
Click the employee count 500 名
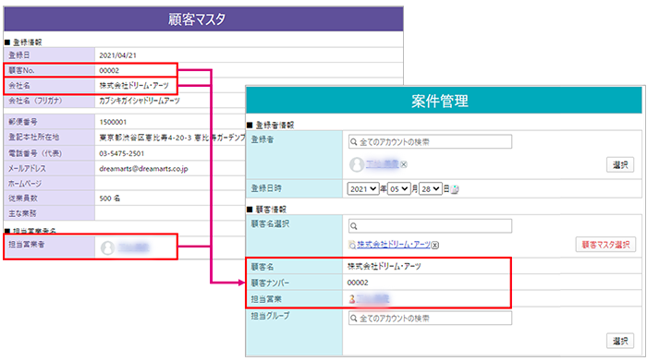point(109,199)
